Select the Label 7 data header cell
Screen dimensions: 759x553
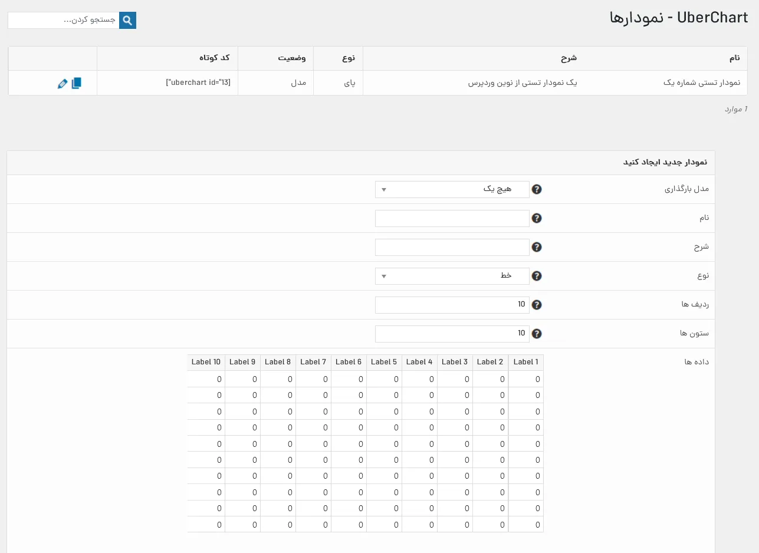tap(314, 362)
